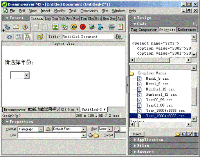This screenshot has height=157, width=200.
Task: Switch to Tag Inspector tab
Action: pos(144,30)
